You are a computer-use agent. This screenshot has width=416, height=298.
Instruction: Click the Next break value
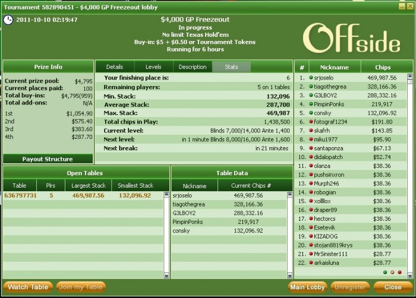click(272, 148)
